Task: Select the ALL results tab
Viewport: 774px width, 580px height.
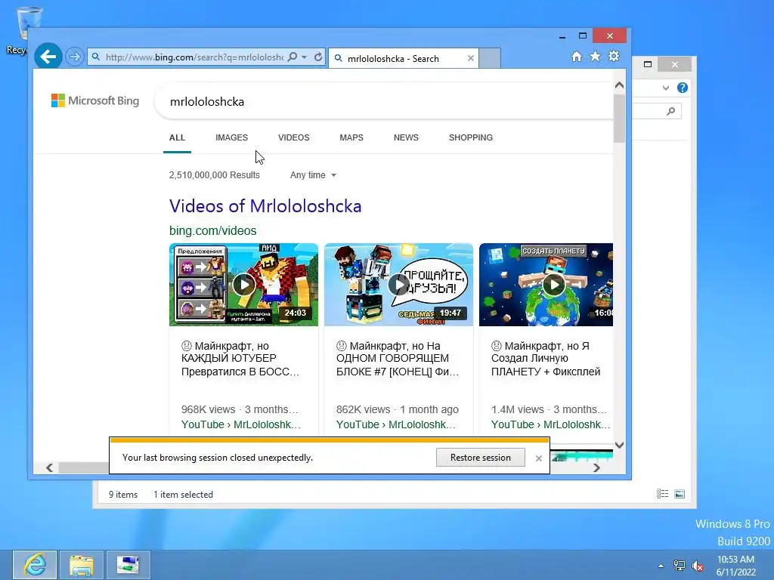Action: tap(177, 137)
